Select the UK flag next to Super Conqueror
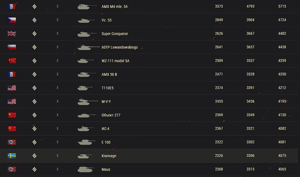The width and height of the screenshot is (300, 177). pos(12,33)
